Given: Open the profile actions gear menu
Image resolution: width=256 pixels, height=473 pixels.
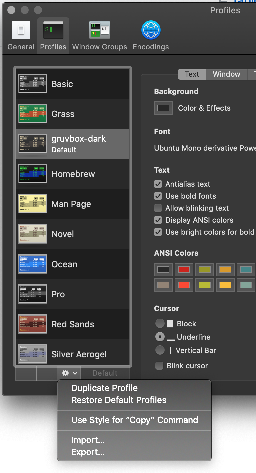Looking at the screenshot, I should pyautogui.click(x=66, y=373).
